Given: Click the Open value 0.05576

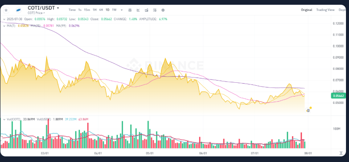Looking at the screenshot, I should 40,19.
